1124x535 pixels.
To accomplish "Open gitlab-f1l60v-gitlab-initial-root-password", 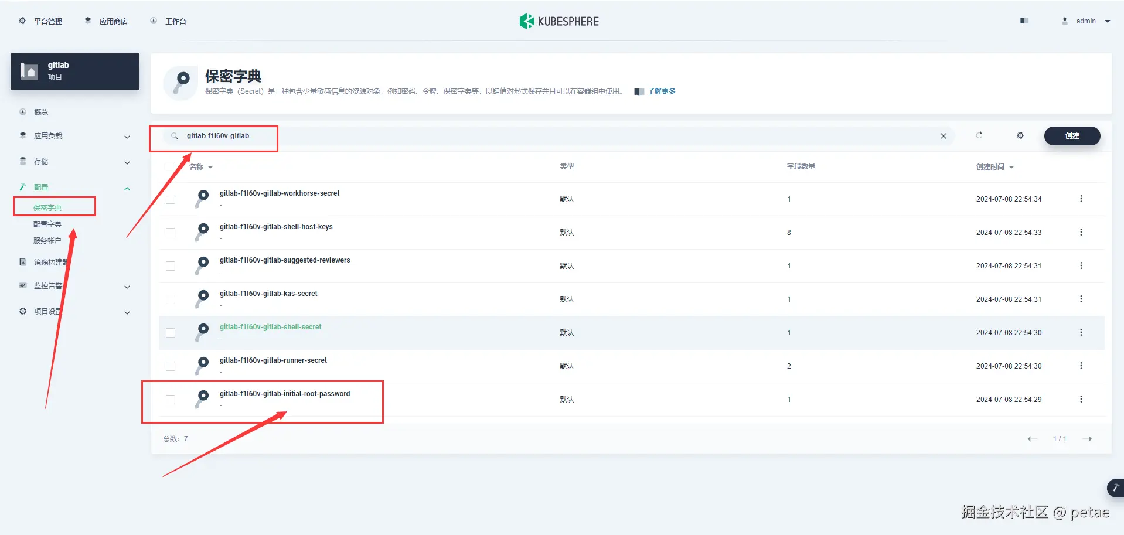I will pyautogui.click(x=285, y=394).
